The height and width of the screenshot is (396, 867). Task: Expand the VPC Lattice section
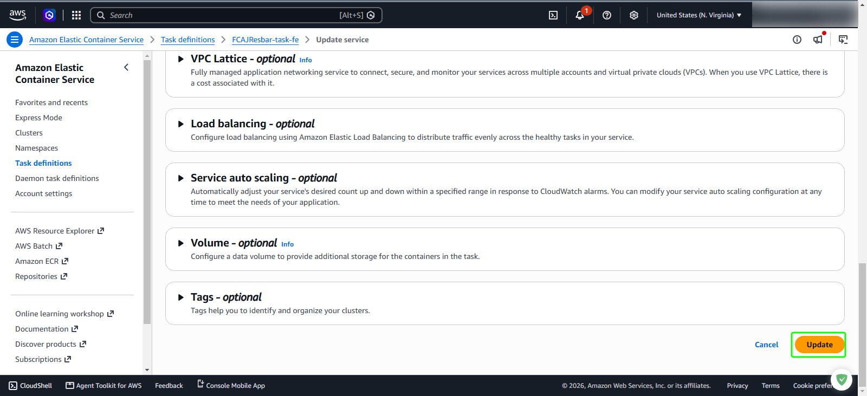(181, 59)
